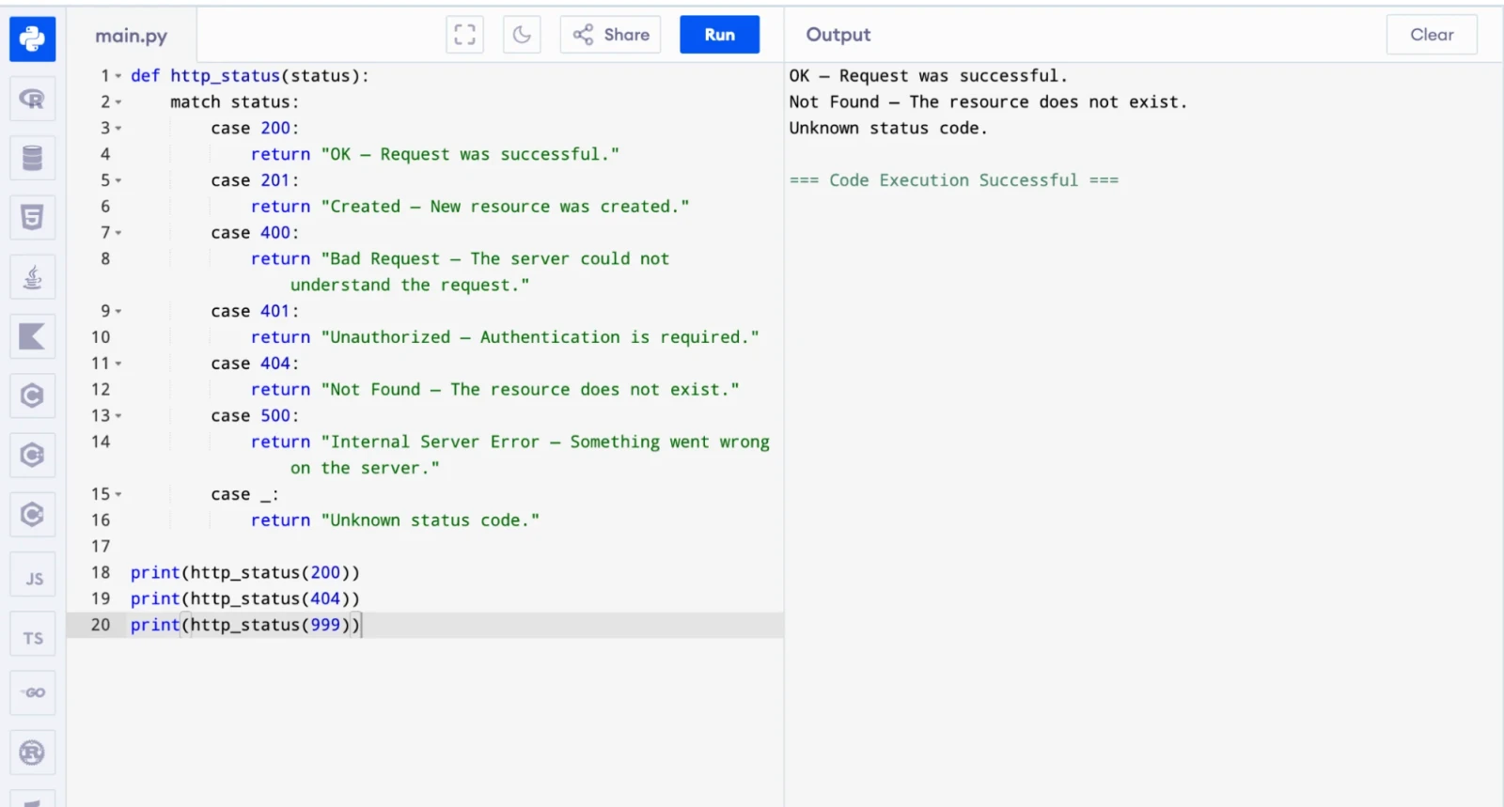Place cursor in print(http_status(404)) line

tap(244, 598)
